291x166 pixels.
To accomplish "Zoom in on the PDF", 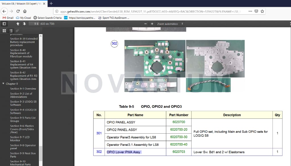I will 152,24.
